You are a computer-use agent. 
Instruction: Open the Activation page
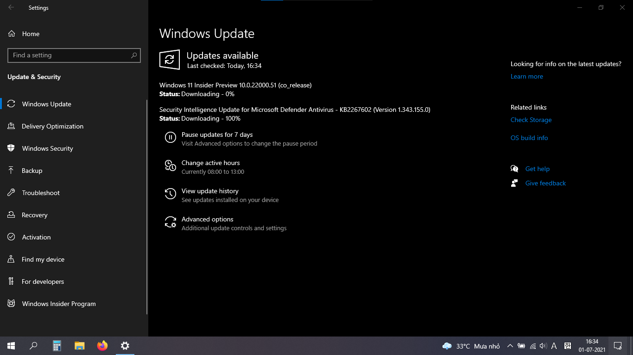pos(74,237)
